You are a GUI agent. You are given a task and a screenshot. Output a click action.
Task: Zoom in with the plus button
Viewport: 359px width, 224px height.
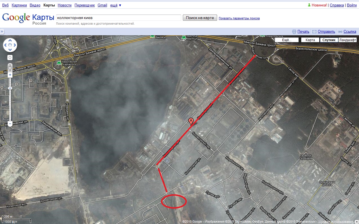point(10,75)
